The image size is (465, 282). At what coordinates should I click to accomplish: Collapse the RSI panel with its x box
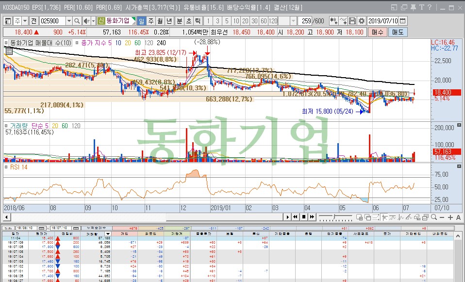(459, 166)
